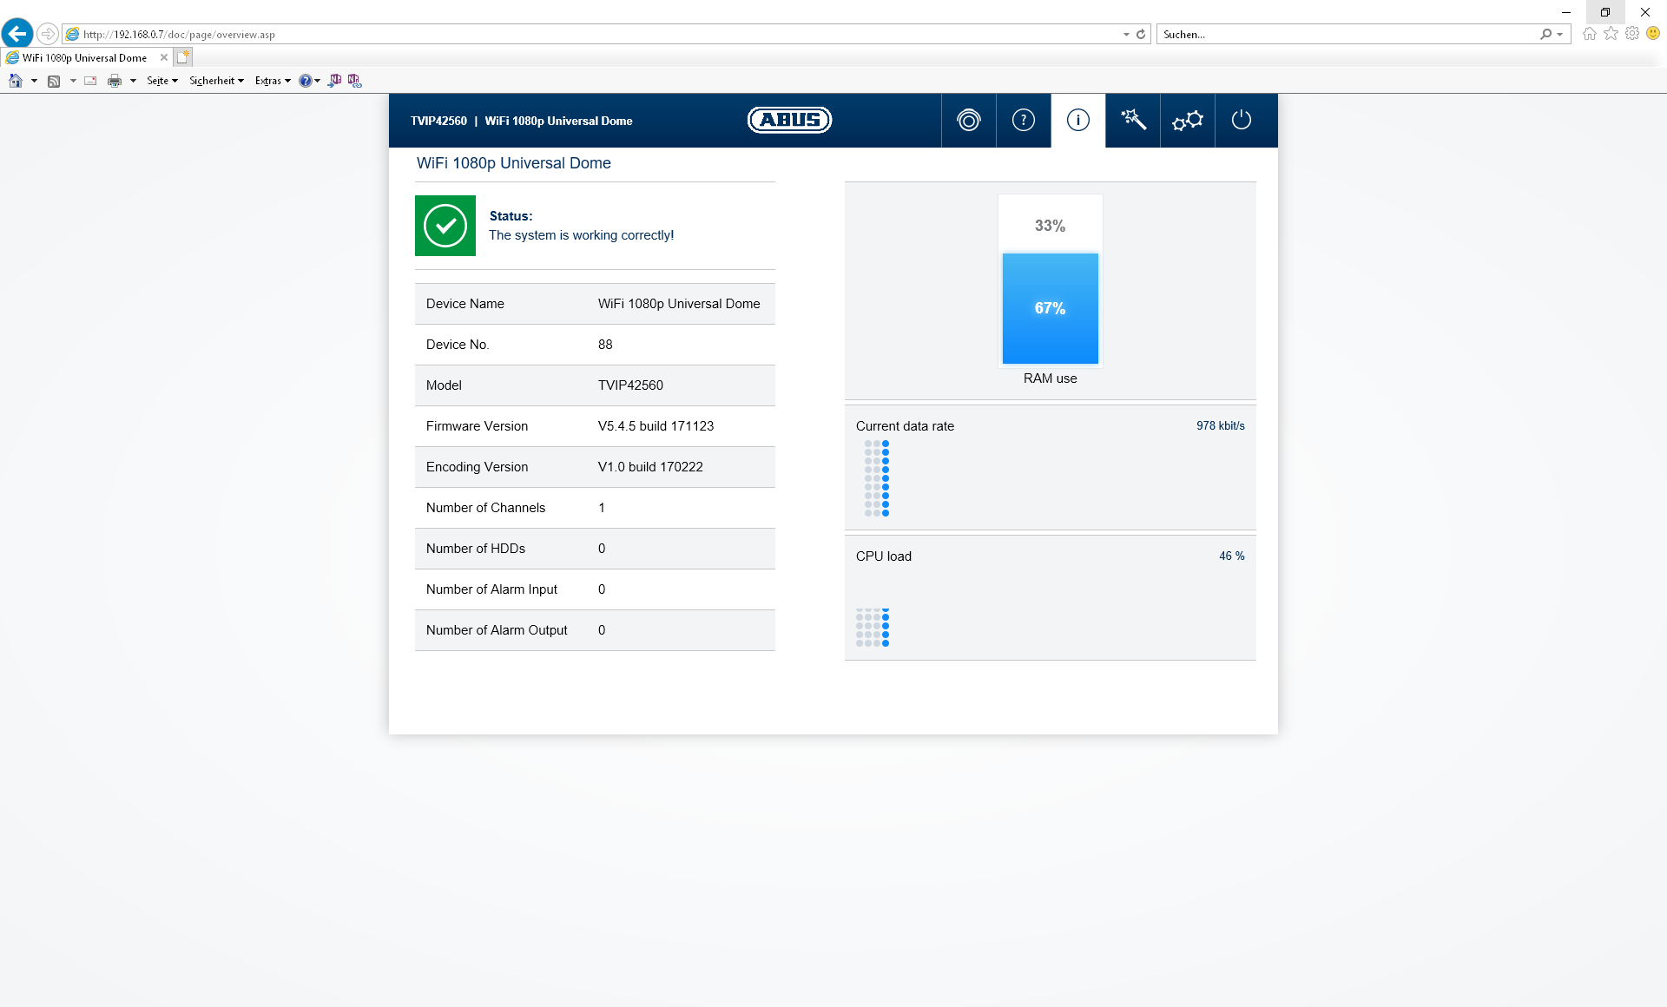Click the send to OneNote icon

[x=335, y=81]
